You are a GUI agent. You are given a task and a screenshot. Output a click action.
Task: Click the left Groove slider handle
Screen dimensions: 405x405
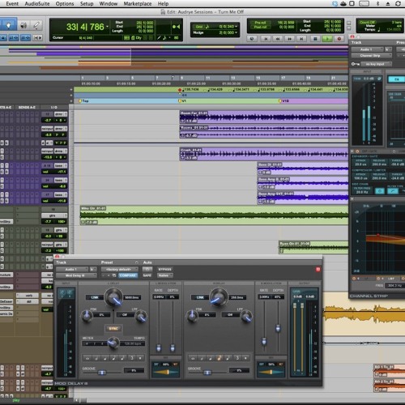(101, 373)
